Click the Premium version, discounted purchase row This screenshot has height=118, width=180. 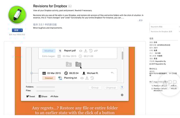164,89
